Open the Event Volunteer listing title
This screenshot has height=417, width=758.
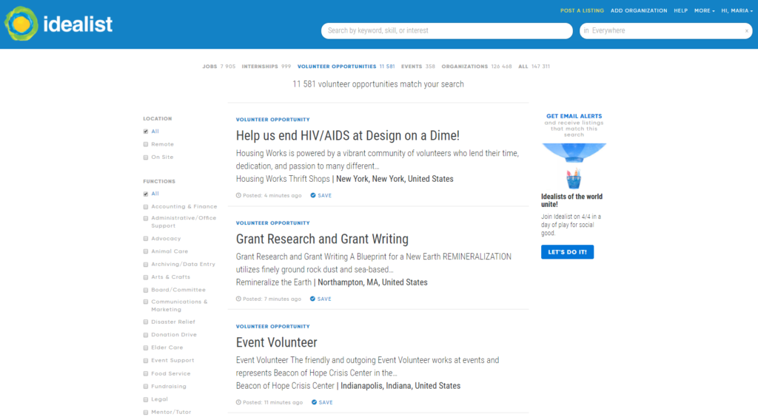(x=277, y=342)
